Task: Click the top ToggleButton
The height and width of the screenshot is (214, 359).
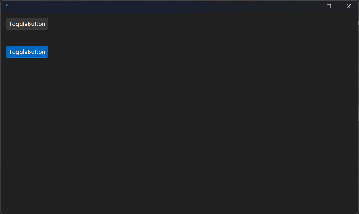Action: tap(27, 24)
